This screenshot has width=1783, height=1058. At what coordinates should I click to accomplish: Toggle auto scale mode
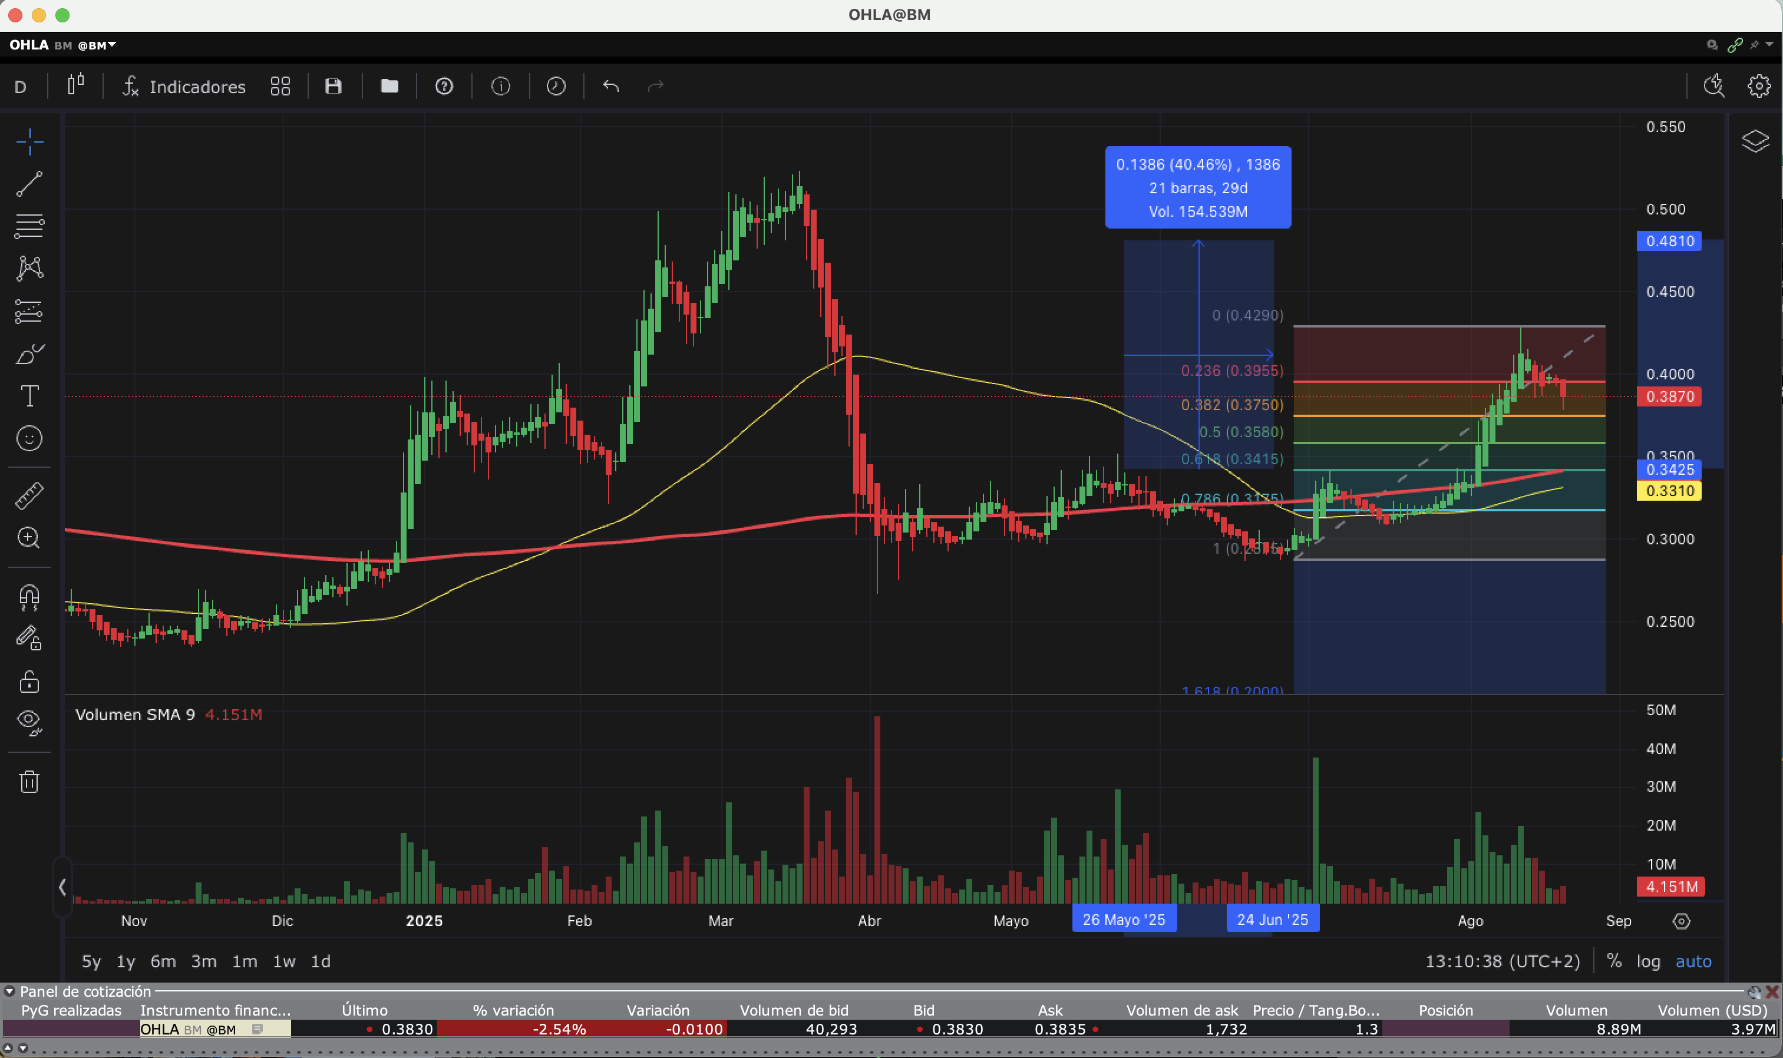click(1693, 962)
